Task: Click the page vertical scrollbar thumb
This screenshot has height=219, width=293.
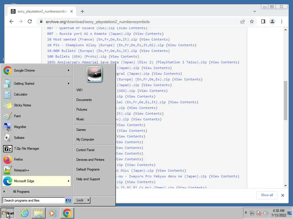Action: 285,100
